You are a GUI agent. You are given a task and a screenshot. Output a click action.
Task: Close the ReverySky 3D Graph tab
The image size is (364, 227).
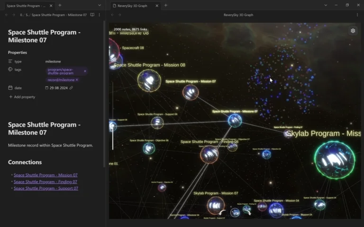157,6
